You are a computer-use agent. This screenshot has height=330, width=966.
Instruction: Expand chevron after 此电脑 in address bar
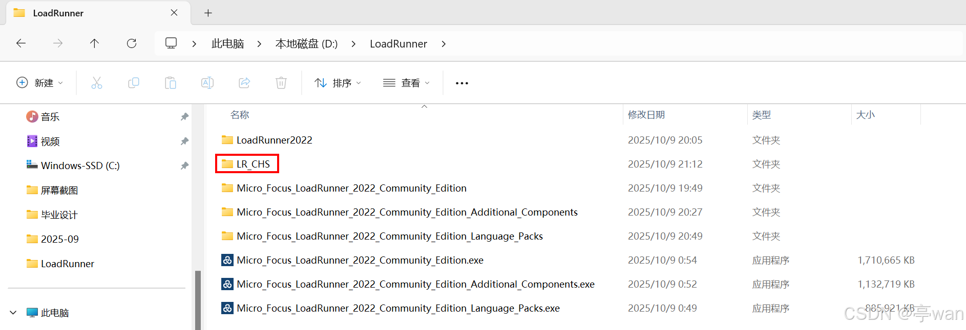click(x=259, y=44)
